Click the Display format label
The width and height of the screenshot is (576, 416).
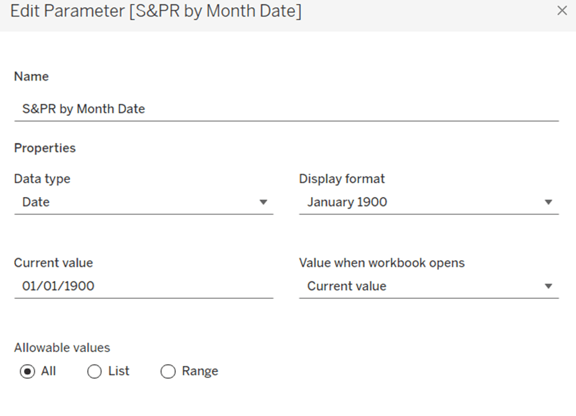342,178
